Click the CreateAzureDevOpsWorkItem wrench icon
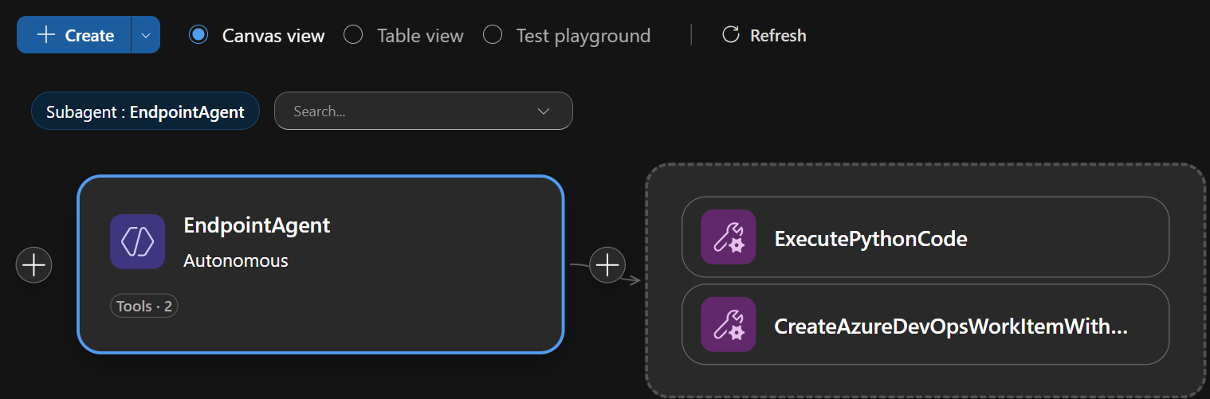 point(728,325)
